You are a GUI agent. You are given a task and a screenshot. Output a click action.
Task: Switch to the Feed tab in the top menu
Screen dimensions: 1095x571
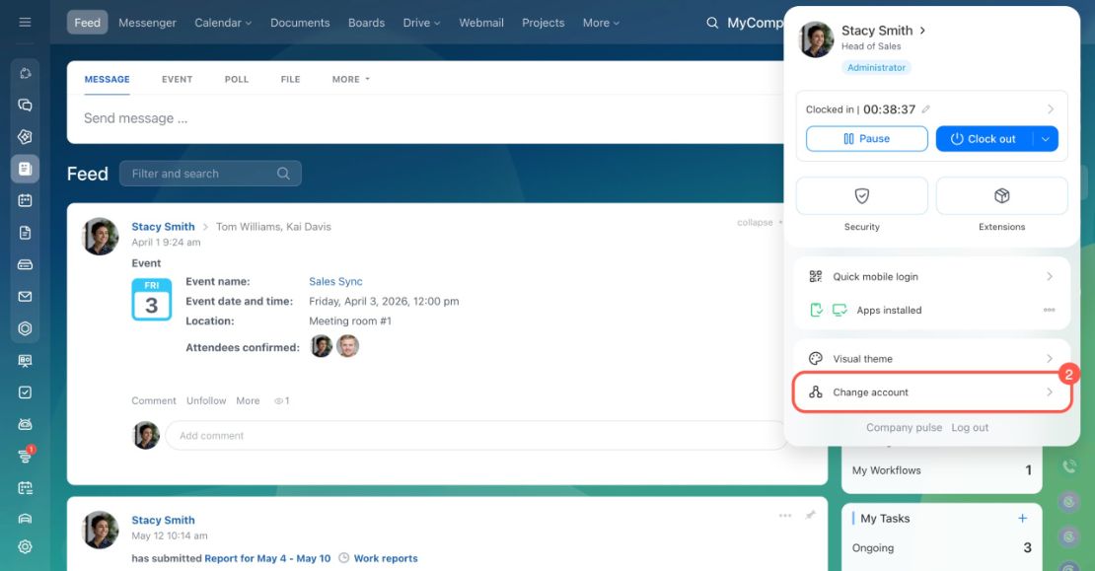pyautogui.click(x=87, y=23)
